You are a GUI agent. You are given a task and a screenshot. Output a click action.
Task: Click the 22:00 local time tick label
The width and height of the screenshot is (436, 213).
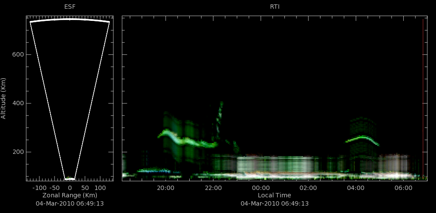point(213,188)
